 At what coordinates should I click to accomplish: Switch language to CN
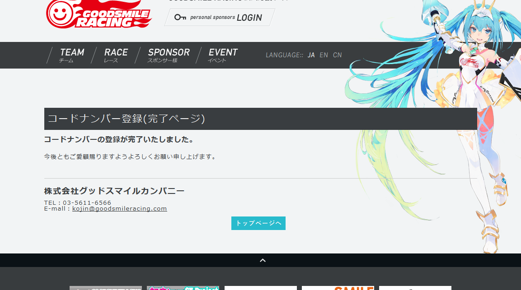(337, 55)
